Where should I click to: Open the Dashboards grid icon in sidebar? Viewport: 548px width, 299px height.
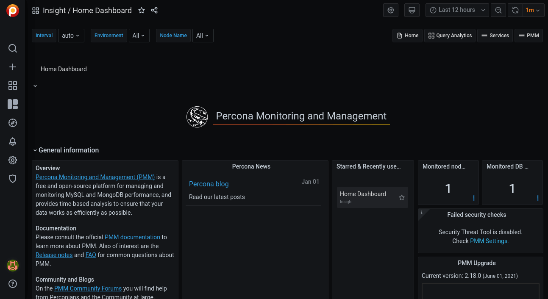13,86
